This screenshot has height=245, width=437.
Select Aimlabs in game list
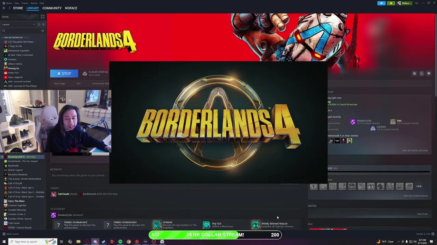12,60
